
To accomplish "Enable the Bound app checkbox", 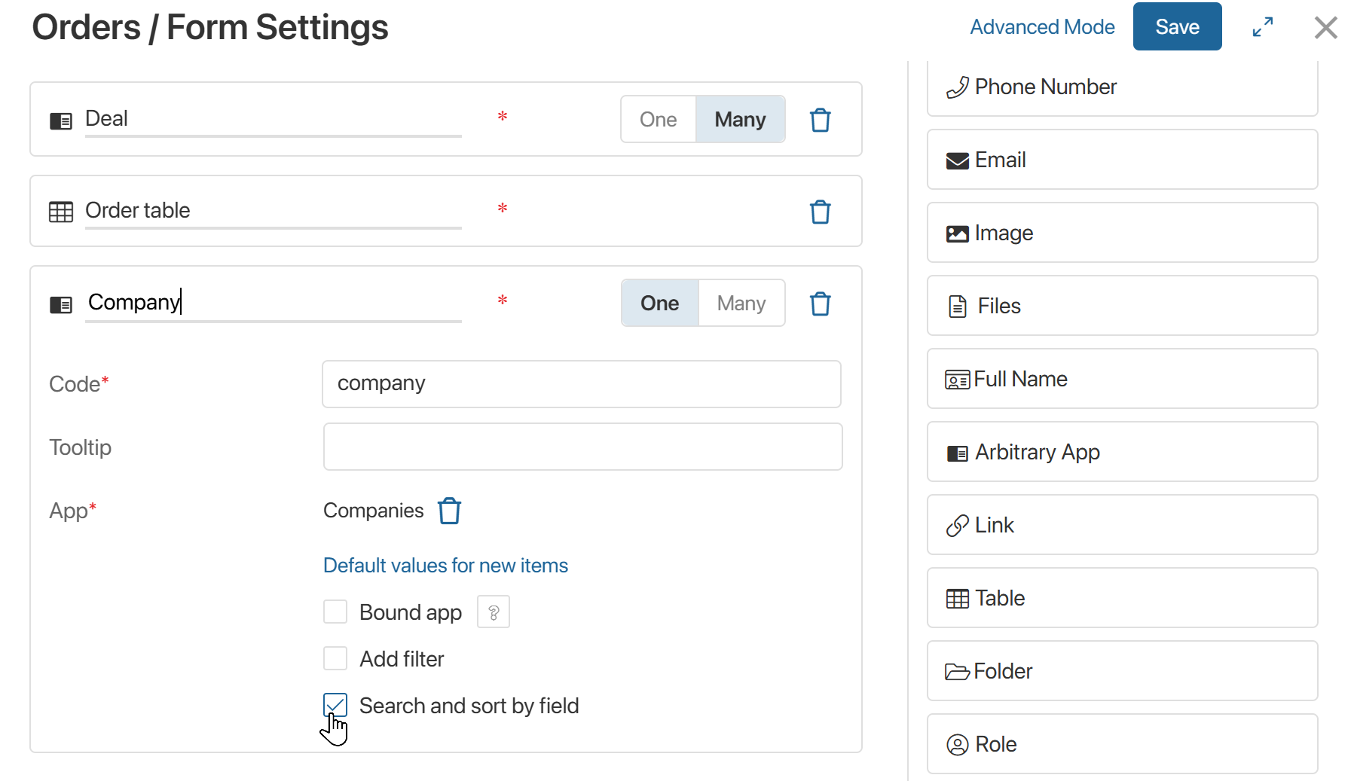I will pos(335,612).
